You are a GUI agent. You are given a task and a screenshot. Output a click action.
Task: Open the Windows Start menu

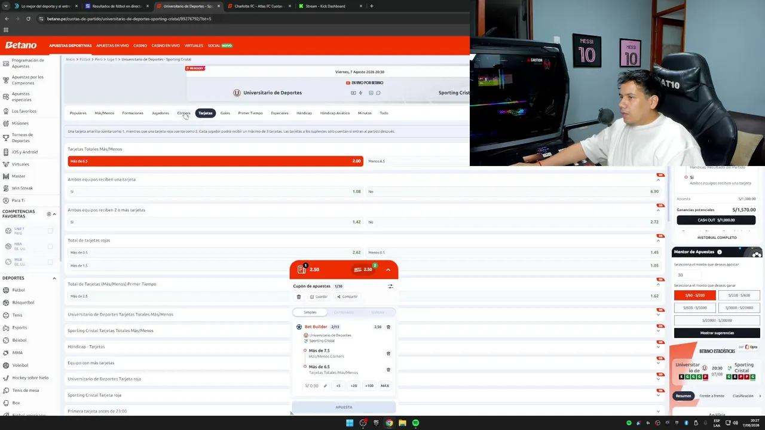coord(350,423)
